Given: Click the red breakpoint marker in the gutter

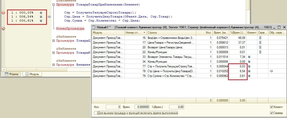Looking at the screenshot, I should click(x=3, y=13).
